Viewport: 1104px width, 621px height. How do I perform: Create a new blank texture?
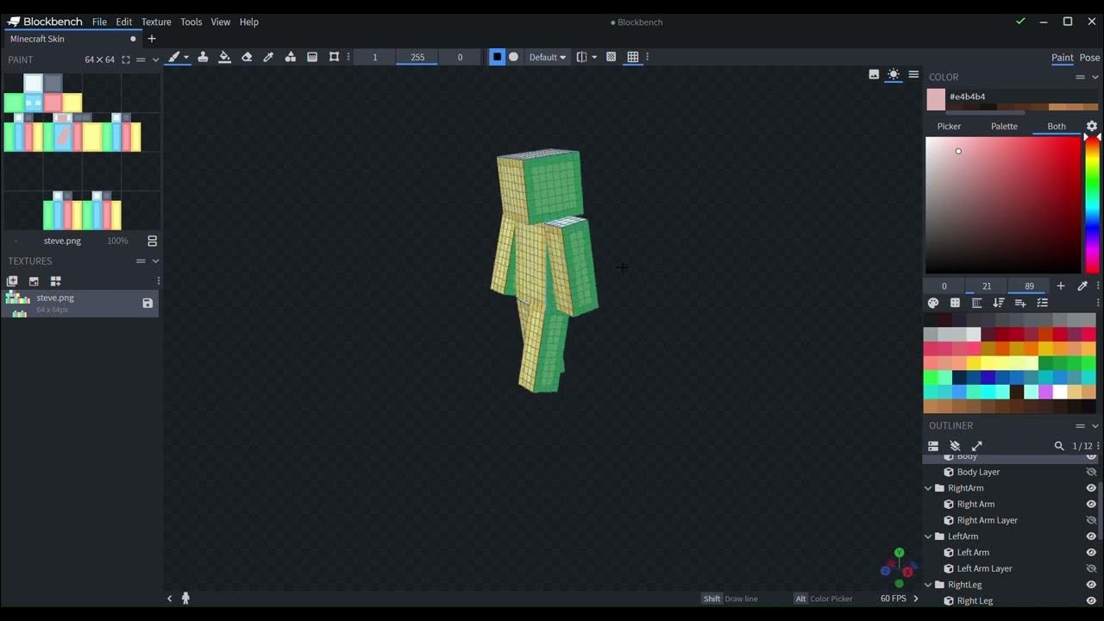point(12,281)
